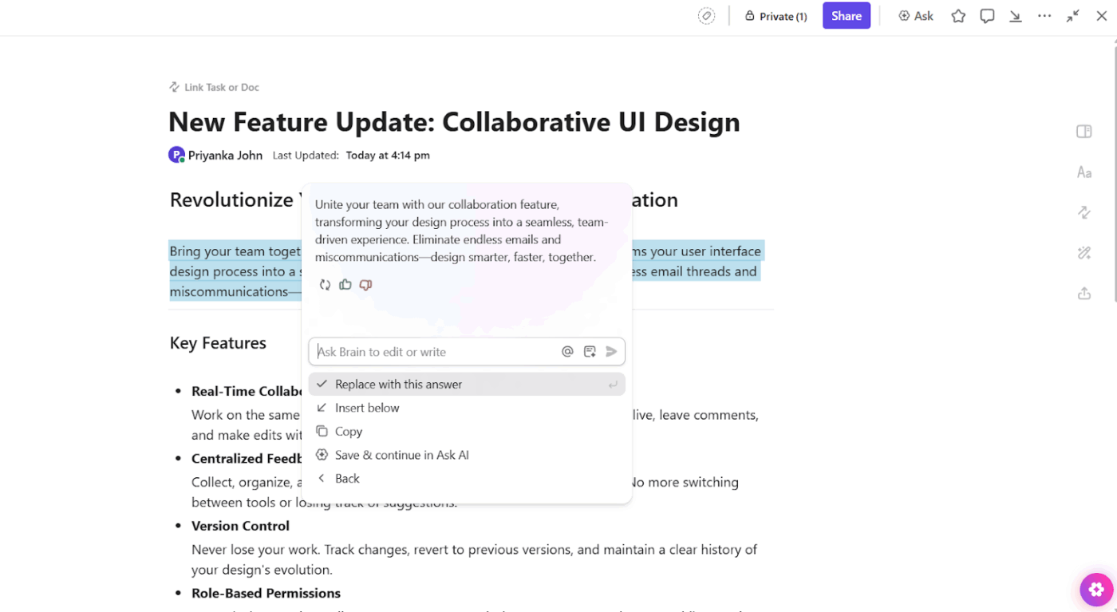
Task: Click the regenerate answer icon
Action: tap(325, 285)
